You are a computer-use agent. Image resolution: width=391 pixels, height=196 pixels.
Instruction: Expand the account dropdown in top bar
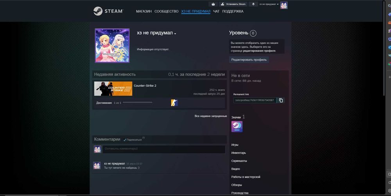(269, 4)
